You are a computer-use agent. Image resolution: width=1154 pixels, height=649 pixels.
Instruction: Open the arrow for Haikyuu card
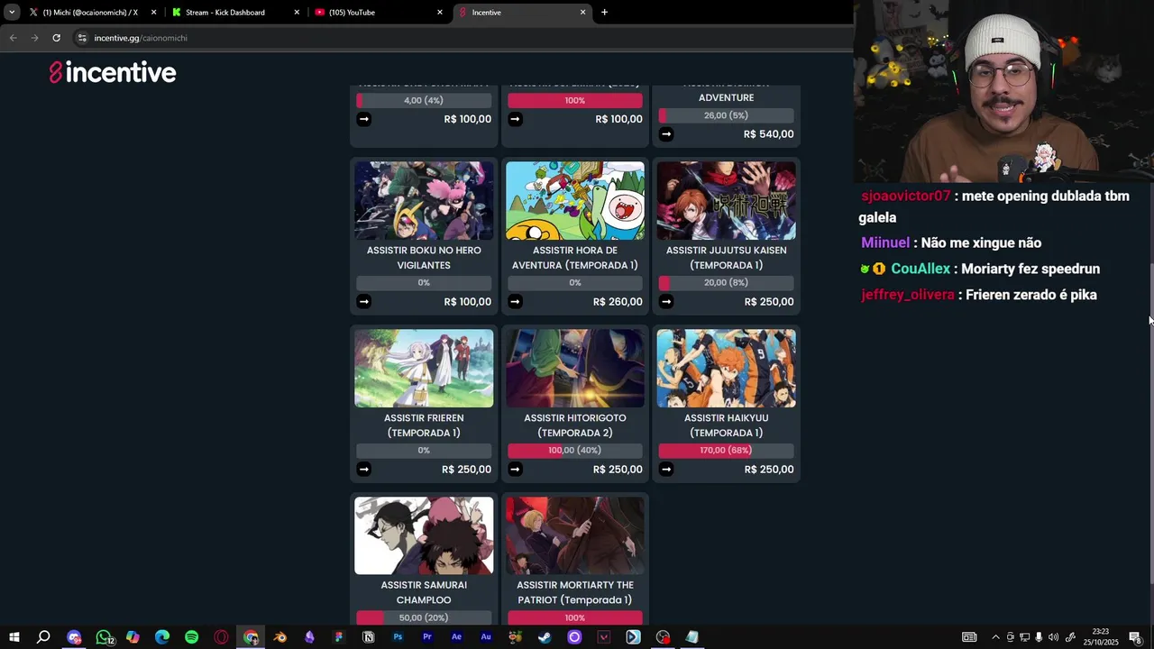click(x=666, y=469)
